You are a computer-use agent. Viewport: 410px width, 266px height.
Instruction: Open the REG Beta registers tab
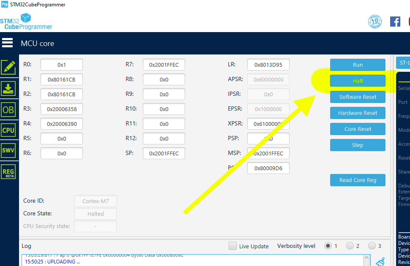(x=8, y=172)
